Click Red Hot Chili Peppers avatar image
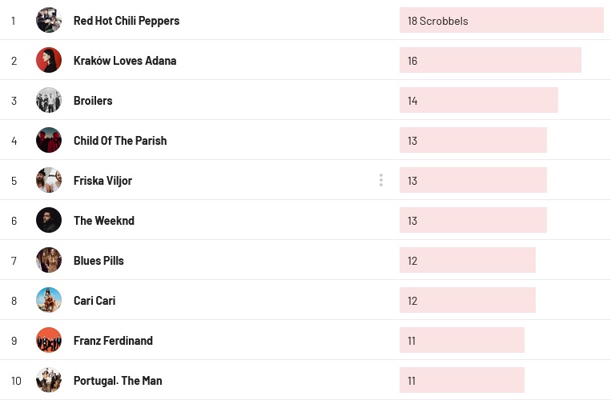 [49, 20]
